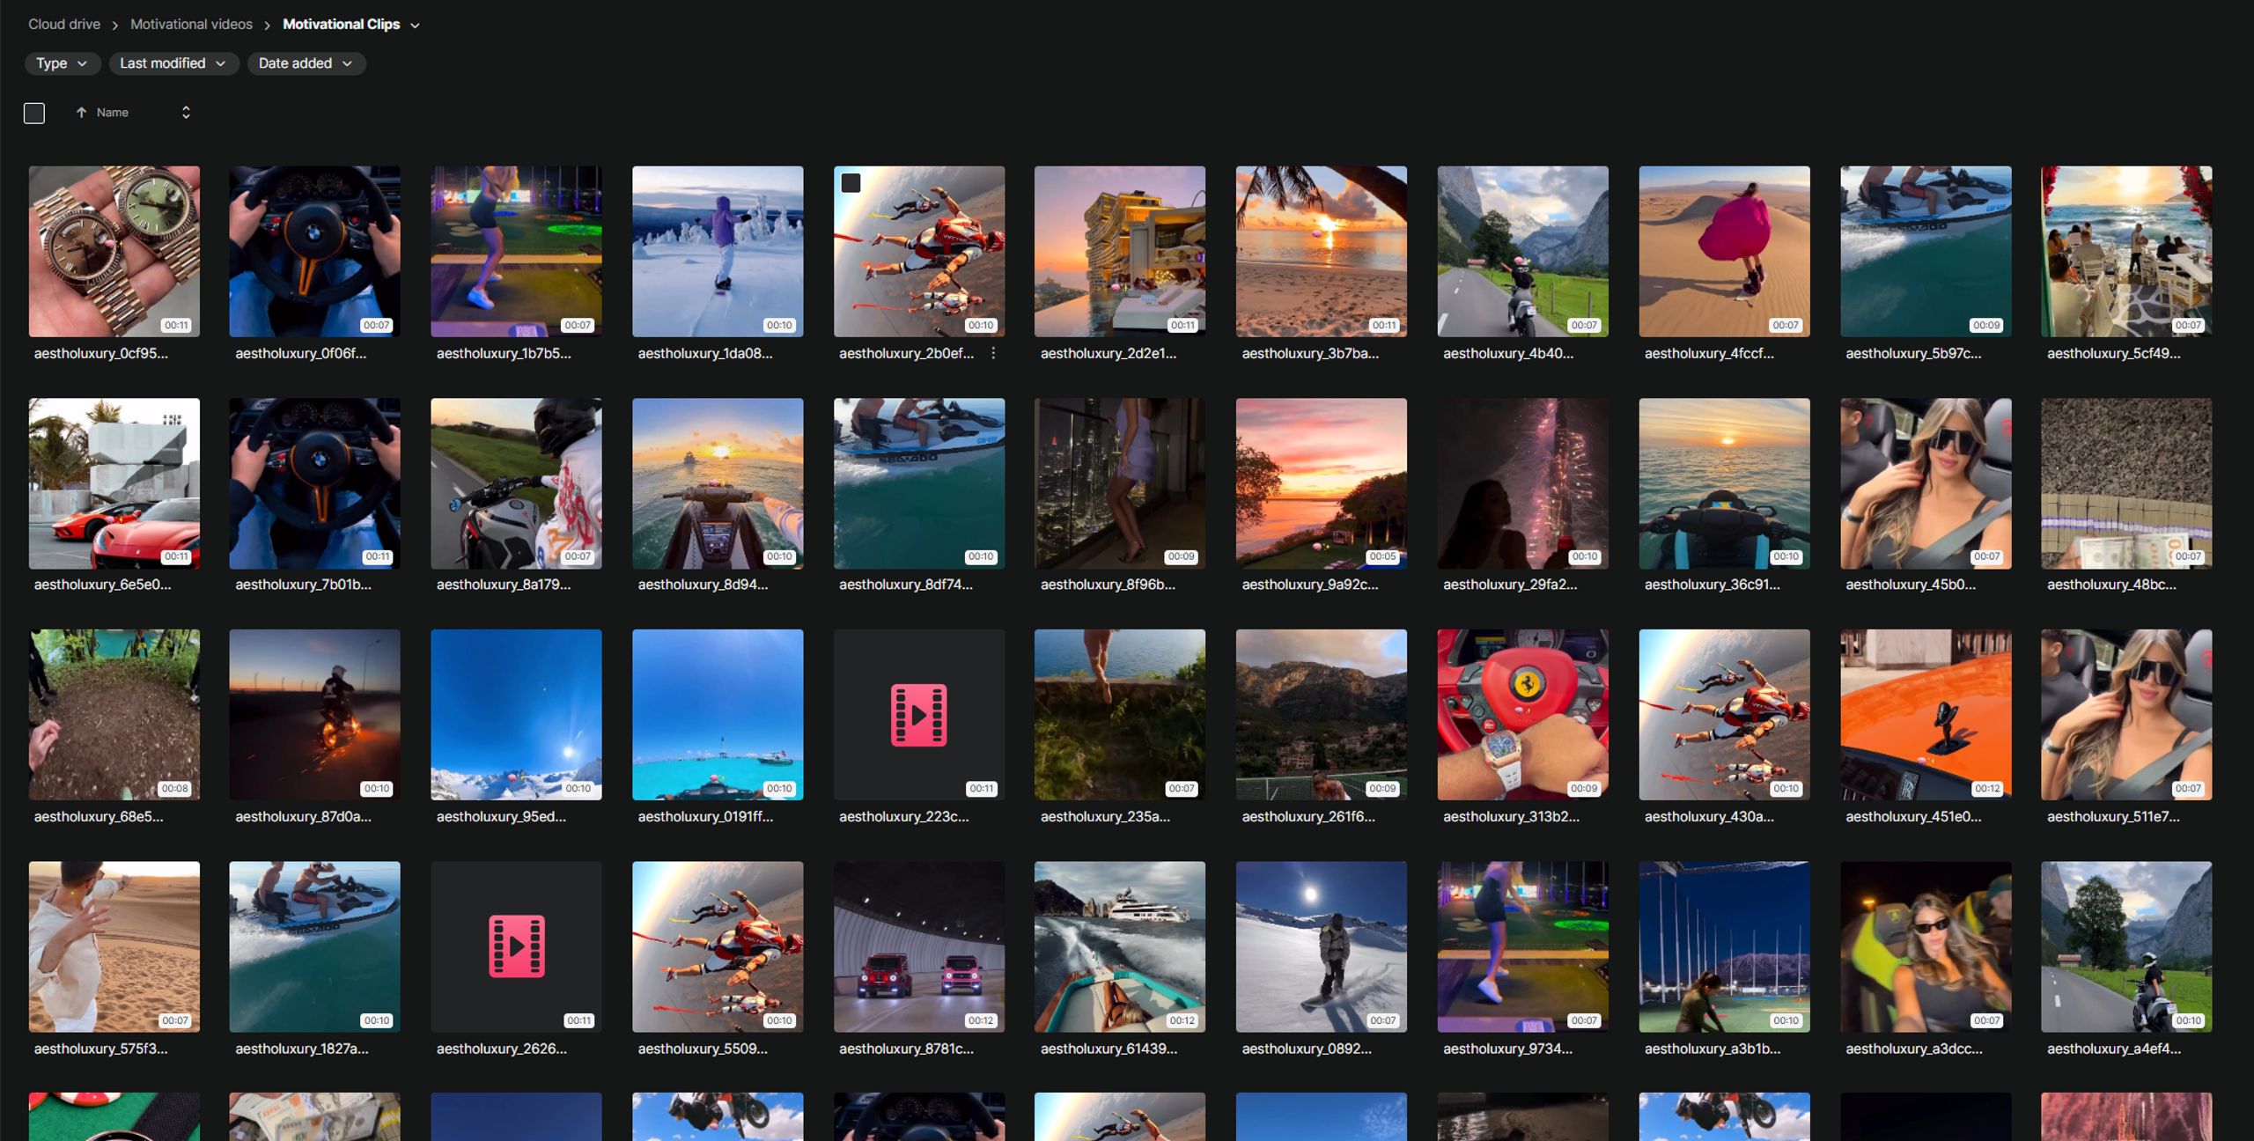Viewport: 2254px width, 1141px height.
Task: Click the file name aestholuxury_3b7ba...
Action: tap(1310, 353)
